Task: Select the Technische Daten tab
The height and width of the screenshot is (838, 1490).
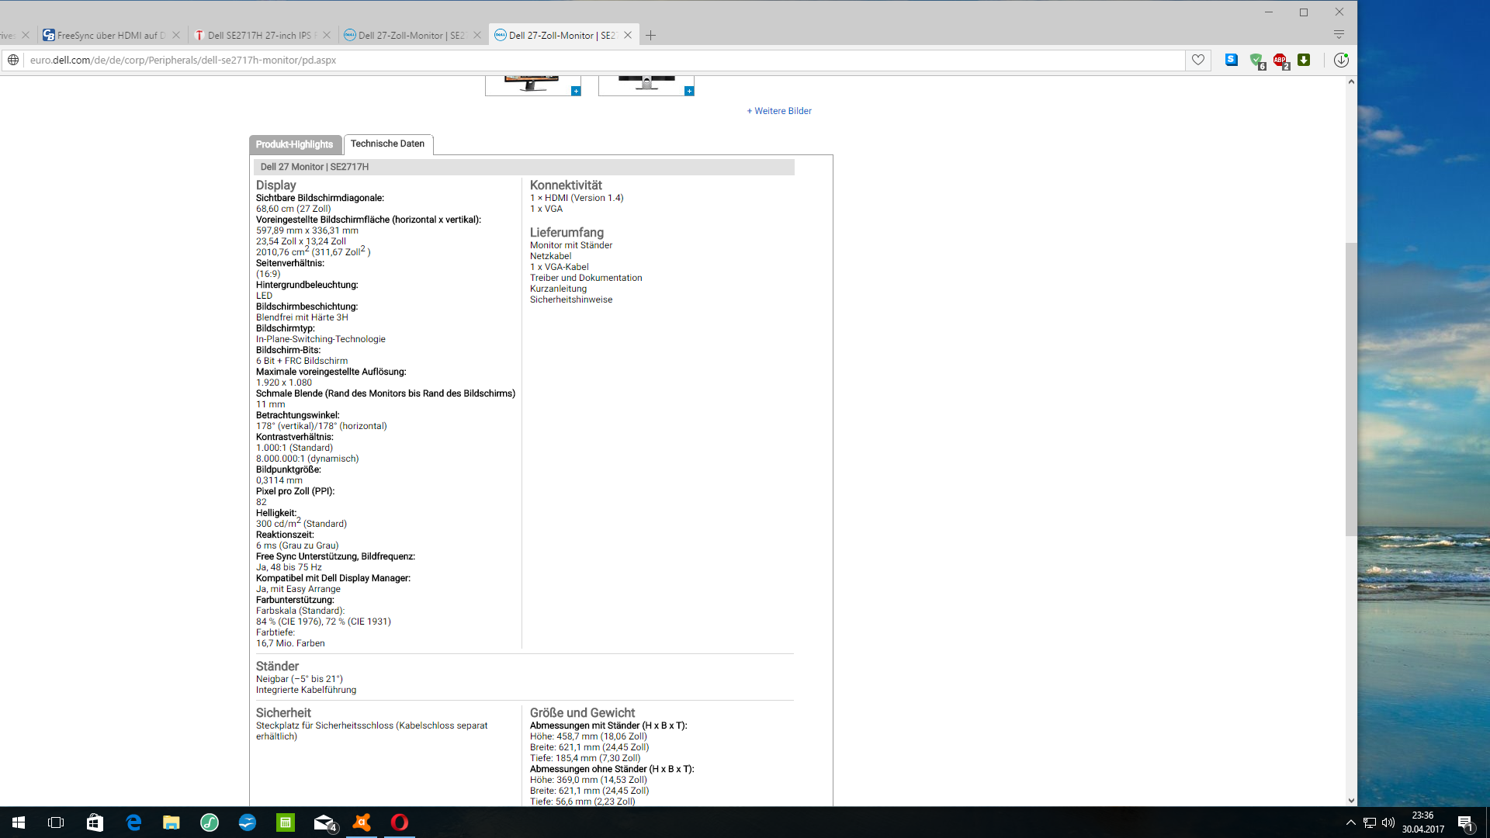Action: click(x=387, y=144)
